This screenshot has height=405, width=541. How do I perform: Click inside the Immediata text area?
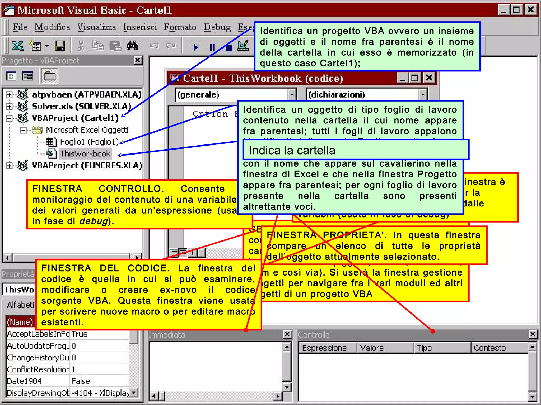tap(215, 367)
